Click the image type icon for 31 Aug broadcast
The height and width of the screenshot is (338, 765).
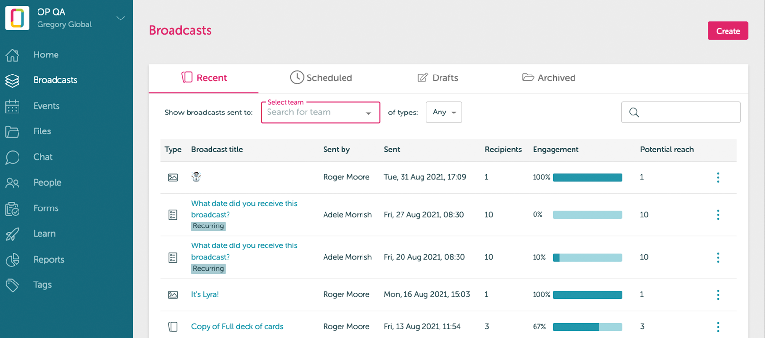point(173,178)
